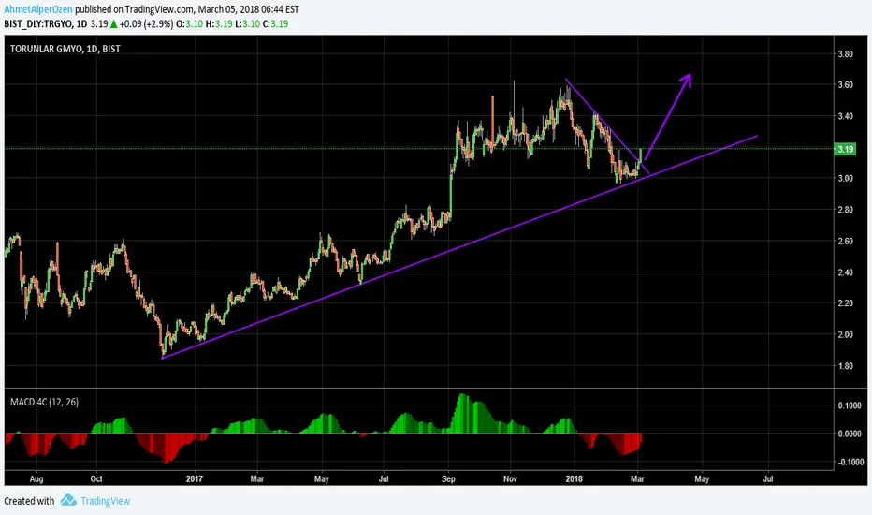Click the Jul label after 2017

[x=384, y=478]
